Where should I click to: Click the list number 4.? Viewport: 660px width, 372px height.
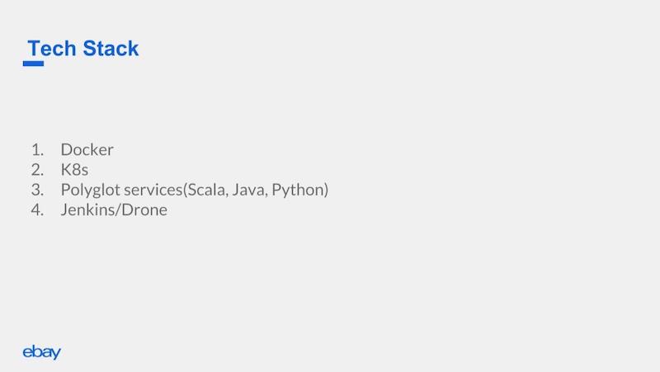[x=37, y=210]
